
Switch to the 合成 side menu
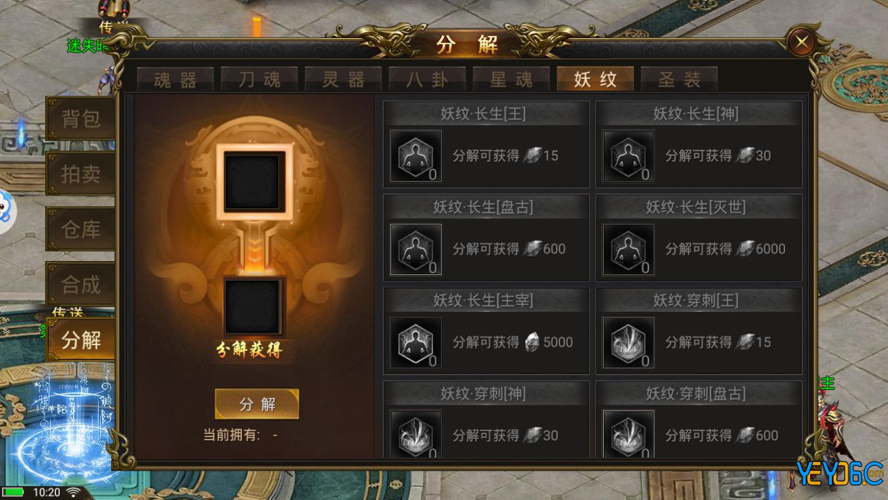click(x=81, y=285)
